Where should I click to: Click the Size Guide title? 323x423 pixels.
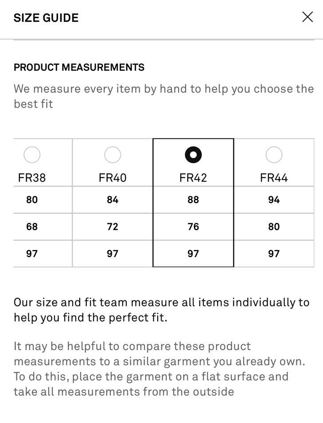point(46,18)
